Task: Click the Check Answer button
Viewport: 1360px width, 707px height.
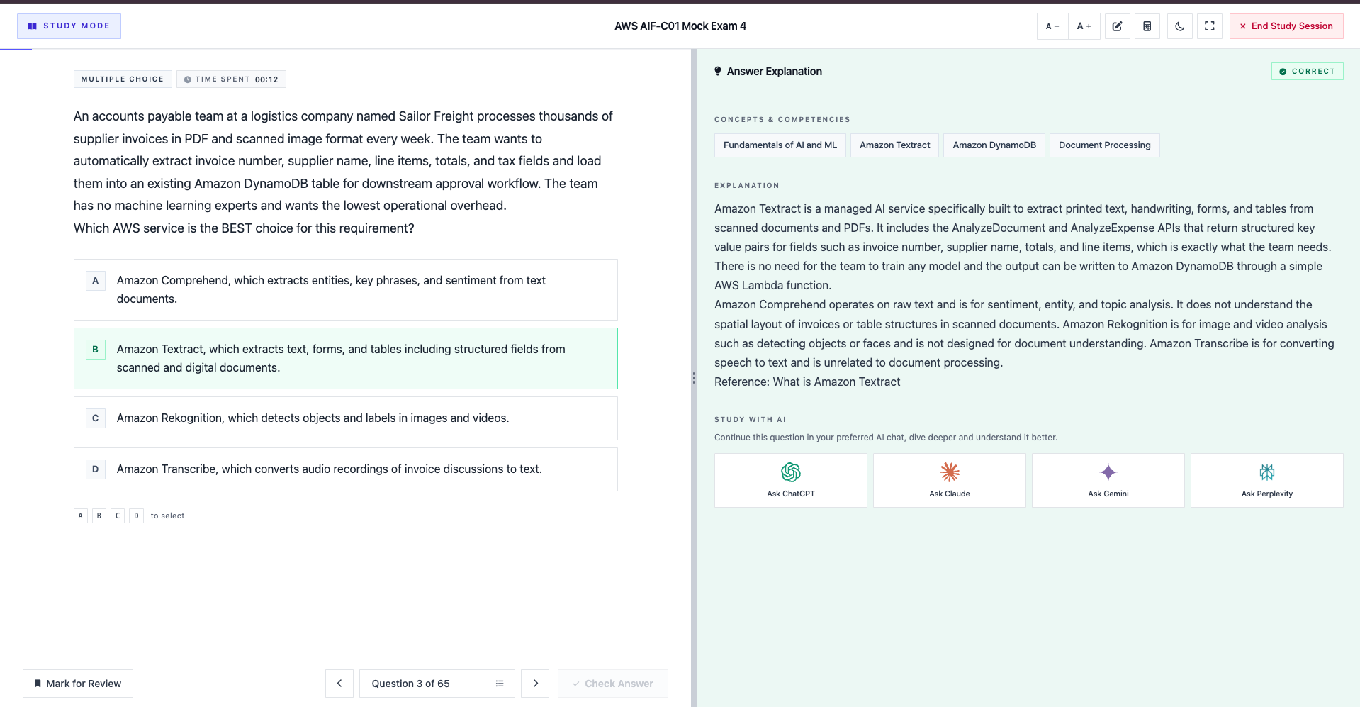Action: (613, 684)
